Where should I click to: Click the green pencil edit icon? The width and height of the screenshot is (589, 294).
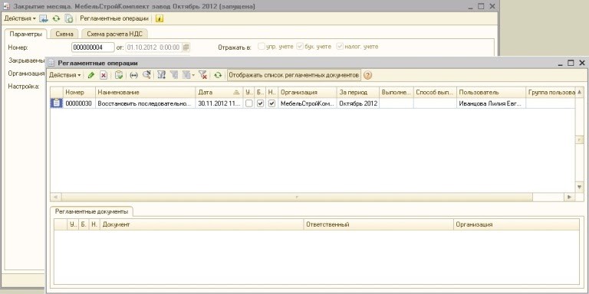[91, 75]
